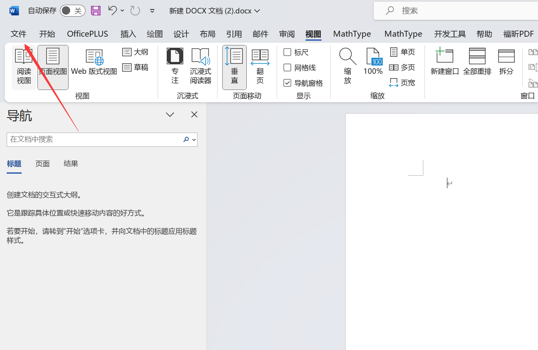The height and width of the screenshot is (350, 538).
Task: Open the References tab (引用)
Action: [x=234, y=34]
